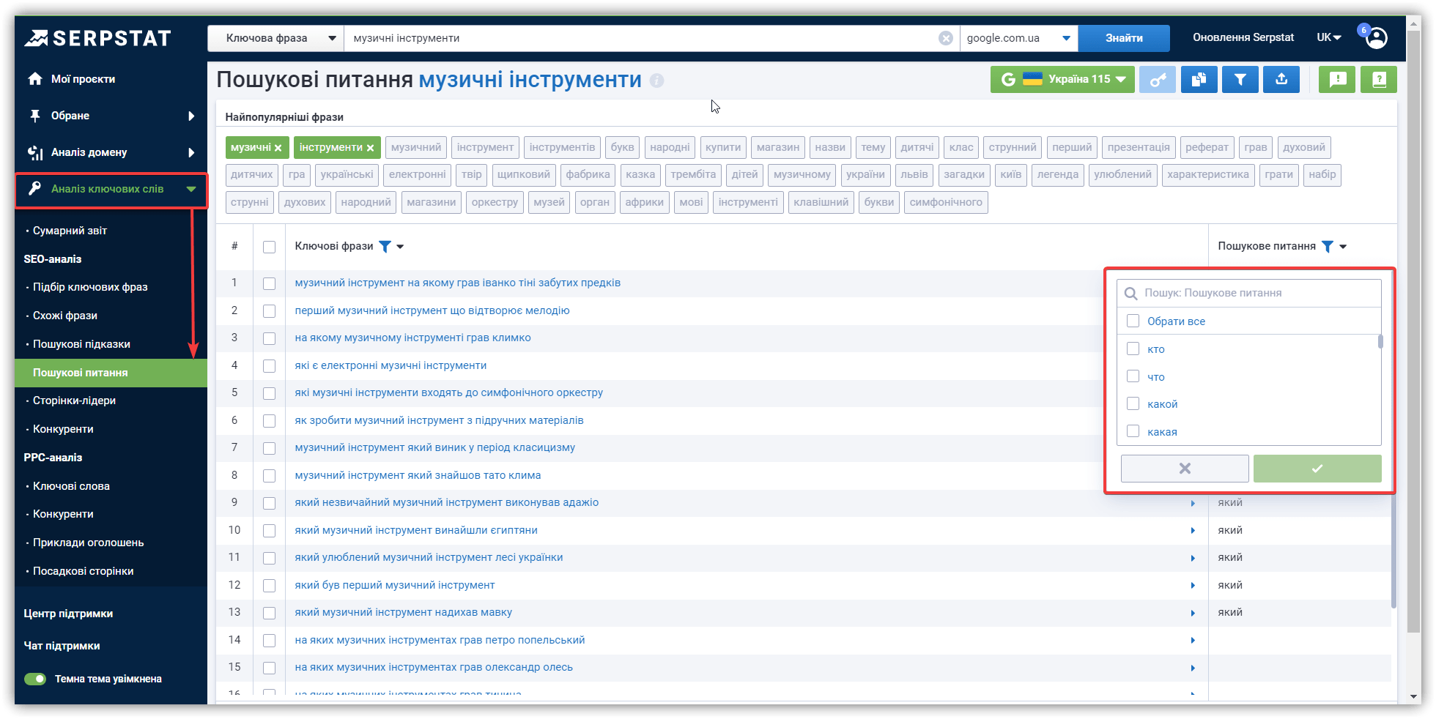This screenshot has width=1436, height=719.
Task: Click the Знайти search button
Action: (x=1124, y=38)
